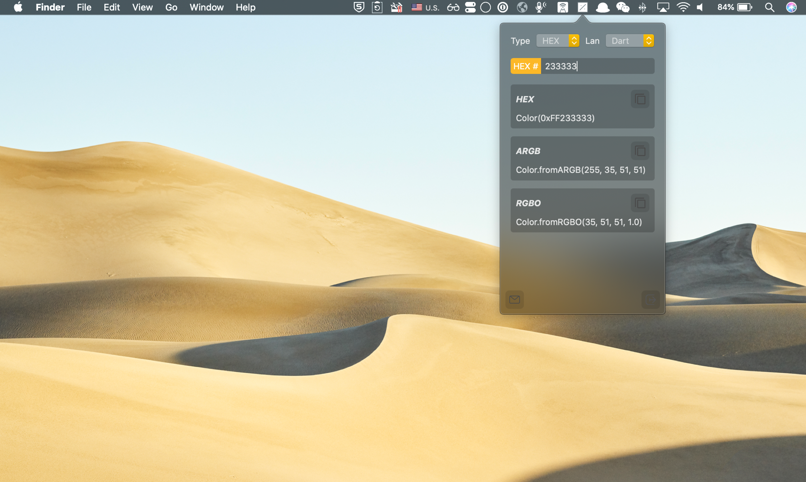Screen dimensions: 806x482
Task: Click the Color(0xFF233333) result text
Action: (555, 118)
